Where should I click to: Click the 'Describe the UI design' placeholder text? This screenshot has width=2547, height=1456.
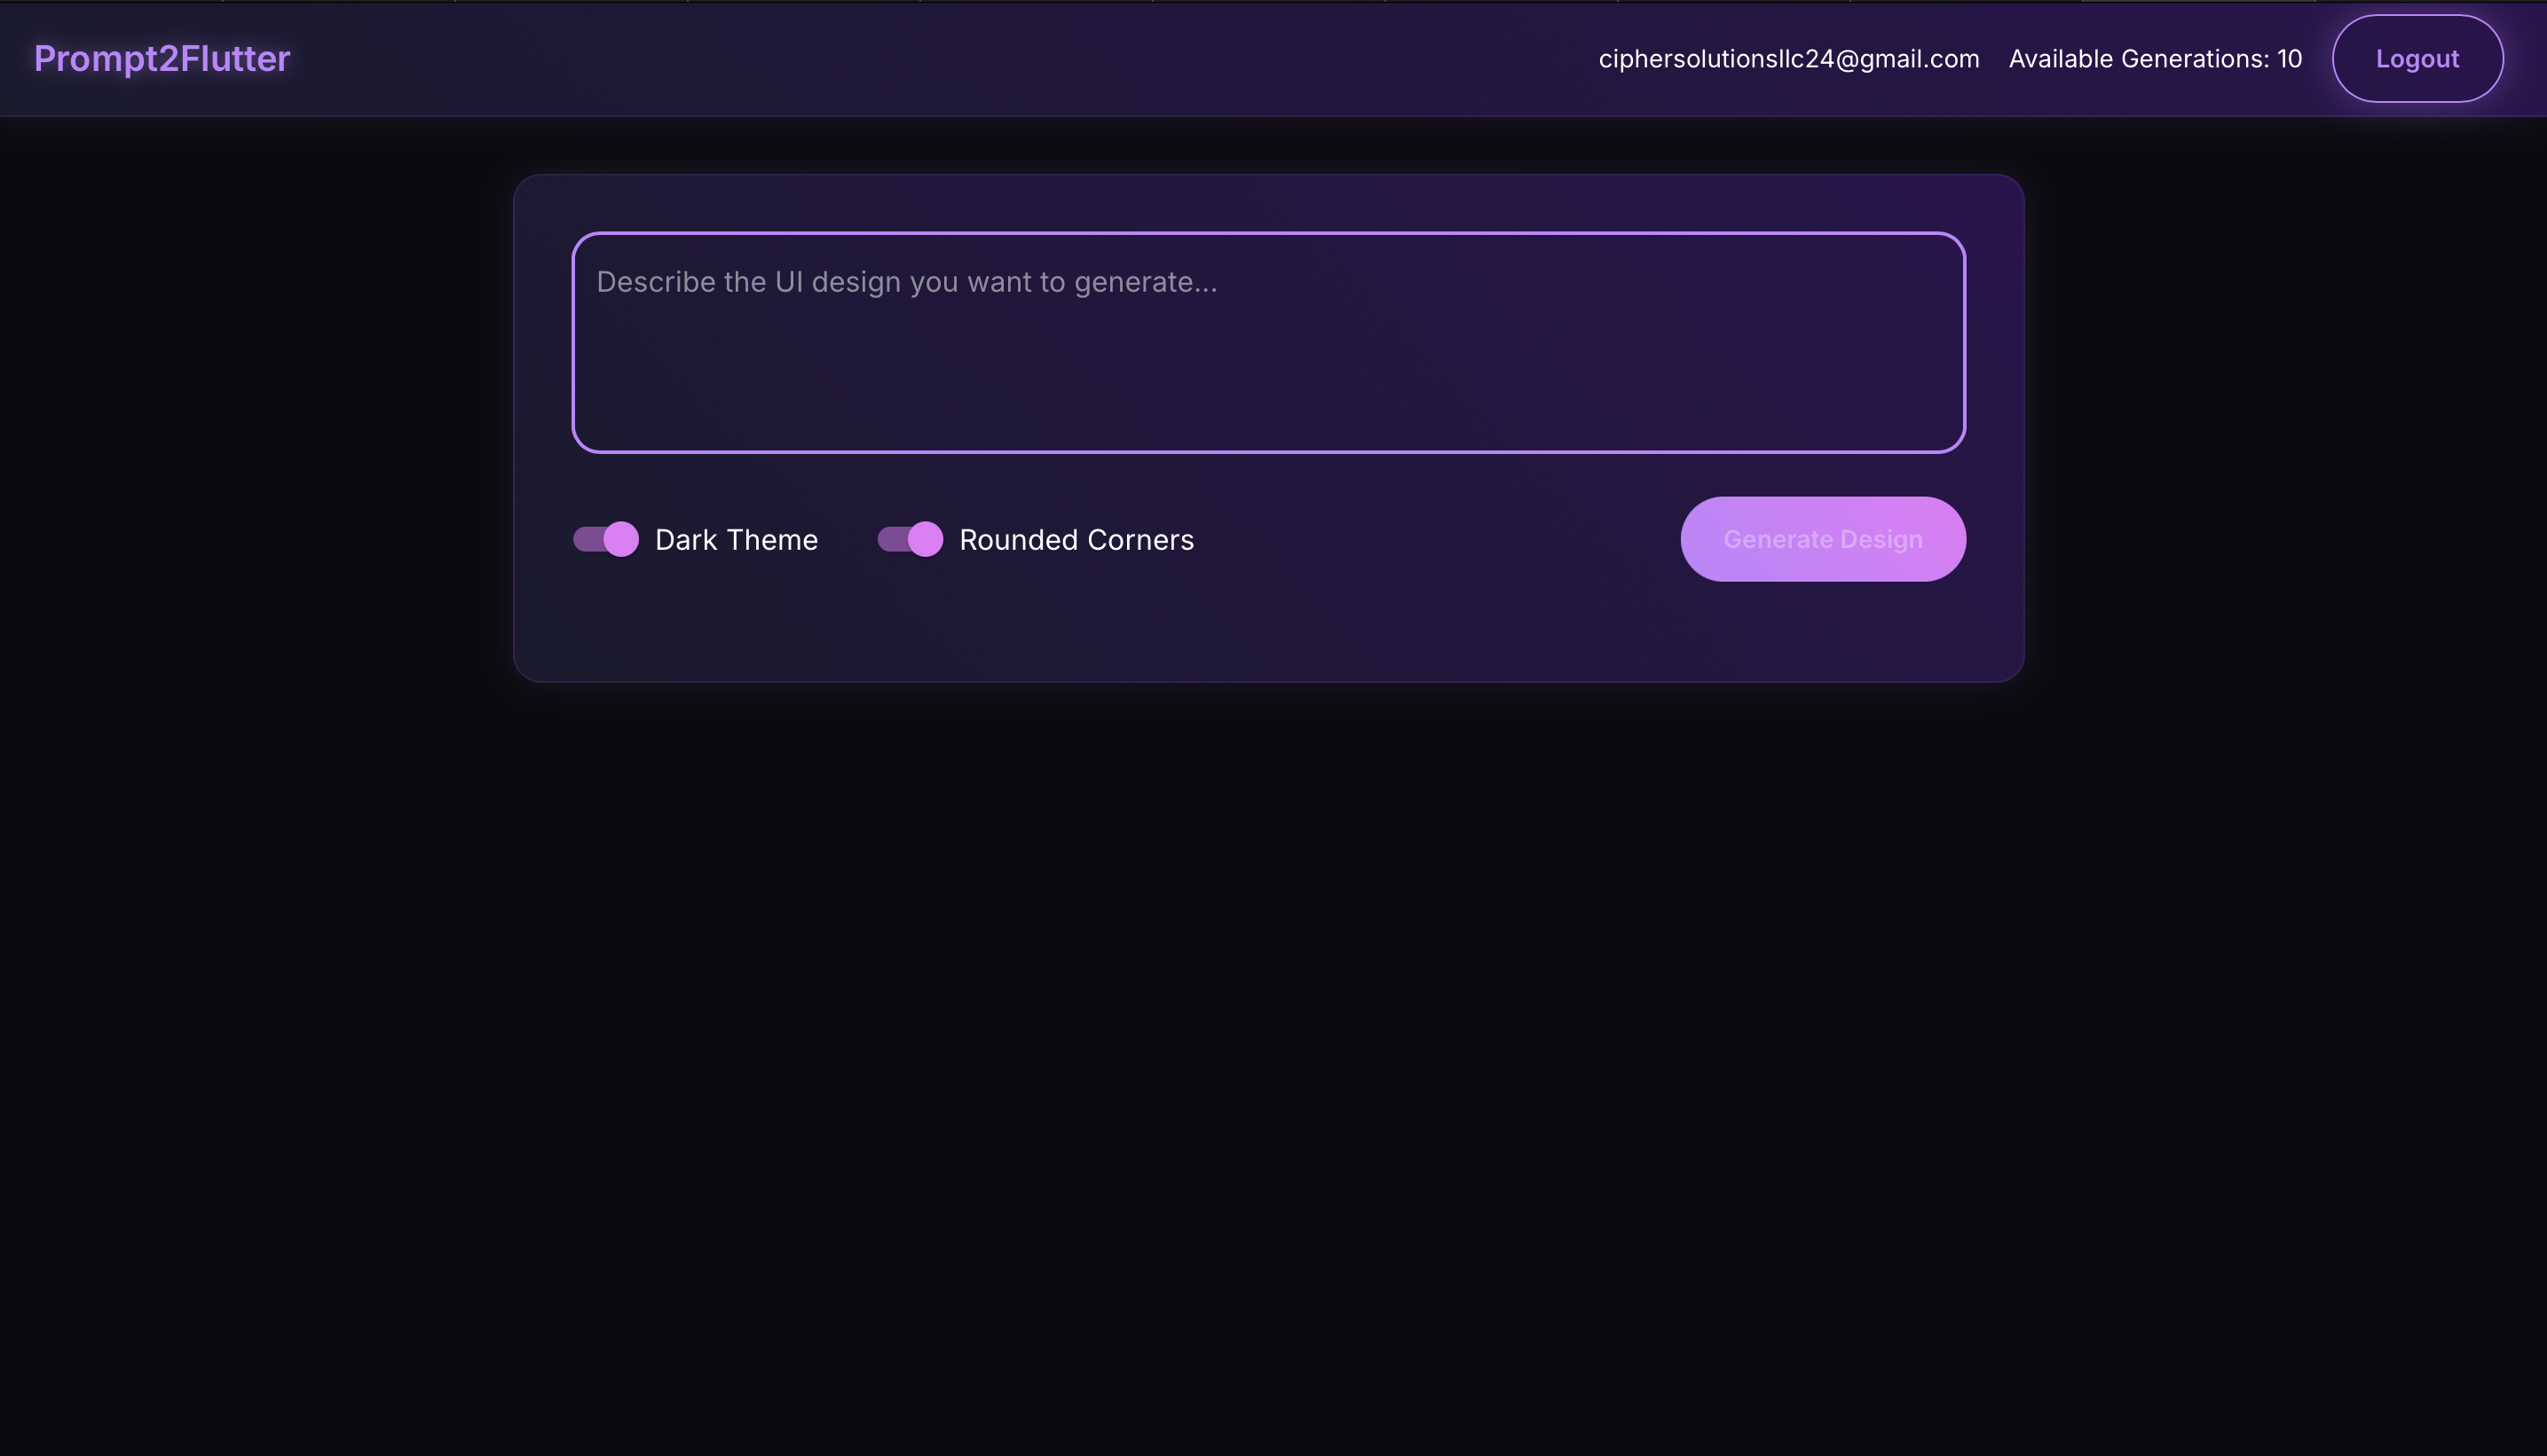click(x=907, y=282)
